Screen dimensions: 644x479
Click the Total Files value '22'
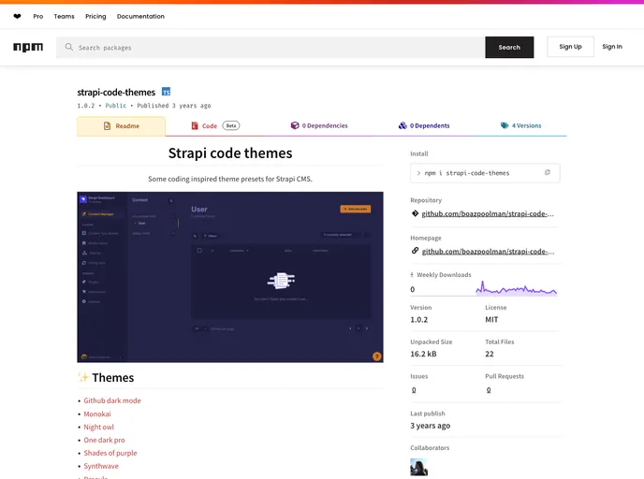(490, 354)
